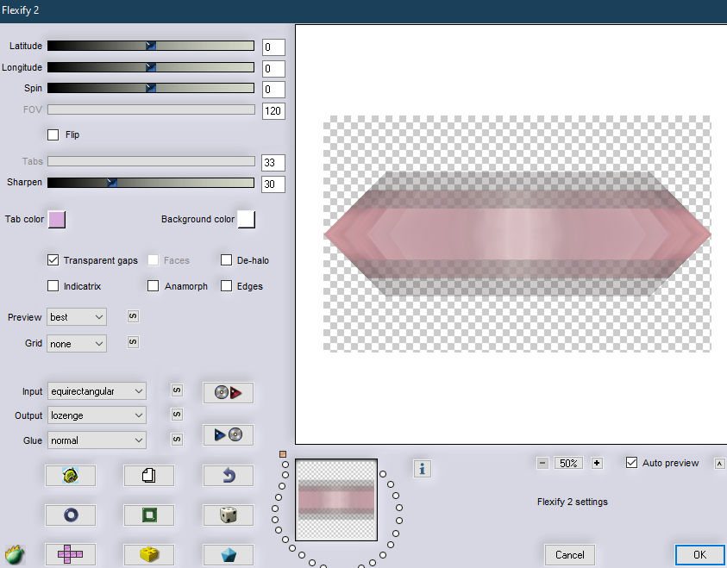
Task: Click the dice randomize button
Action: (x=229, y=515)
